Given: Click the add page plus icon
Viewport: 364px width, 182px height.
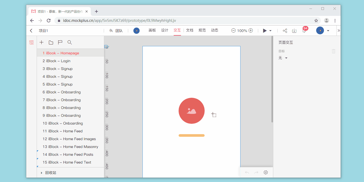Looking at the screenshot, I should [42, 42].
